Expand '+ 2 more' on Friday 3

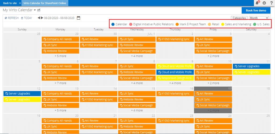tap(213, 56)
